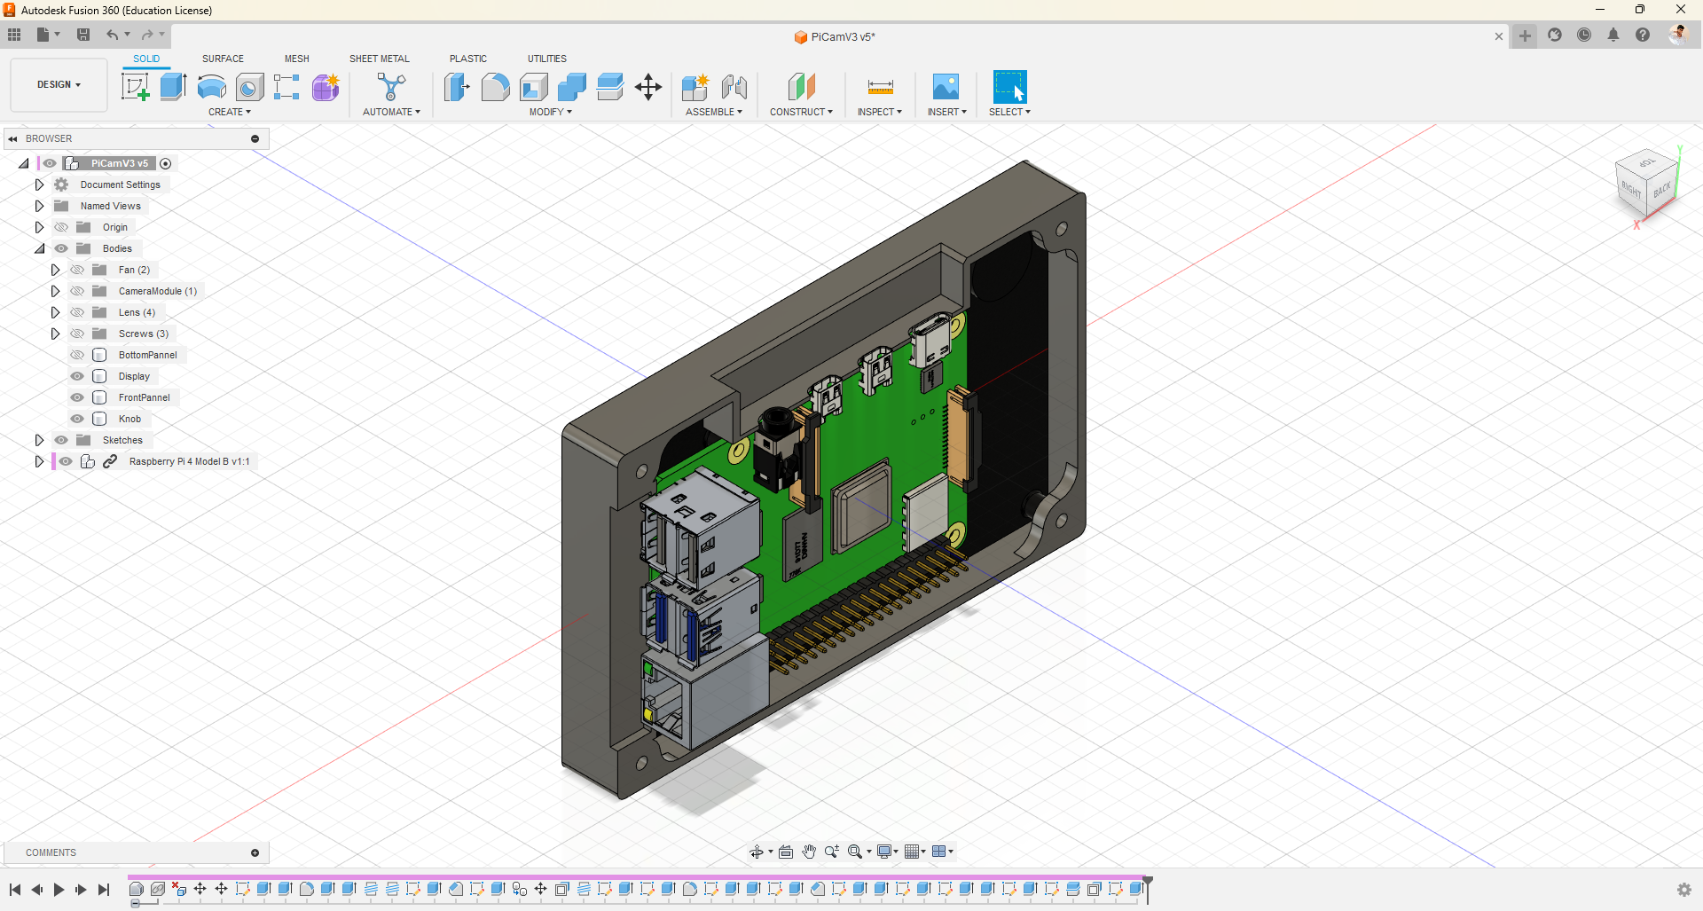Jump to timeline beginning
Viewport: 1703px width, 911px height.
tap(15, 890)
